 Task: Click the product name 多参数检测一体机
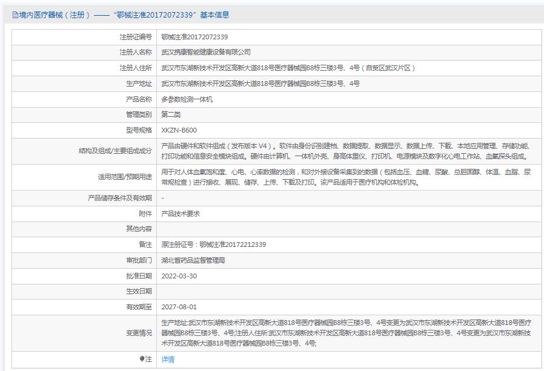[187, 99]
